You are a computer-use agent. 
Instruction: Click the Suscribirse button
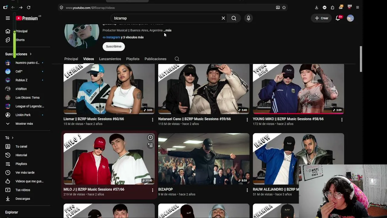coord(114,46)
